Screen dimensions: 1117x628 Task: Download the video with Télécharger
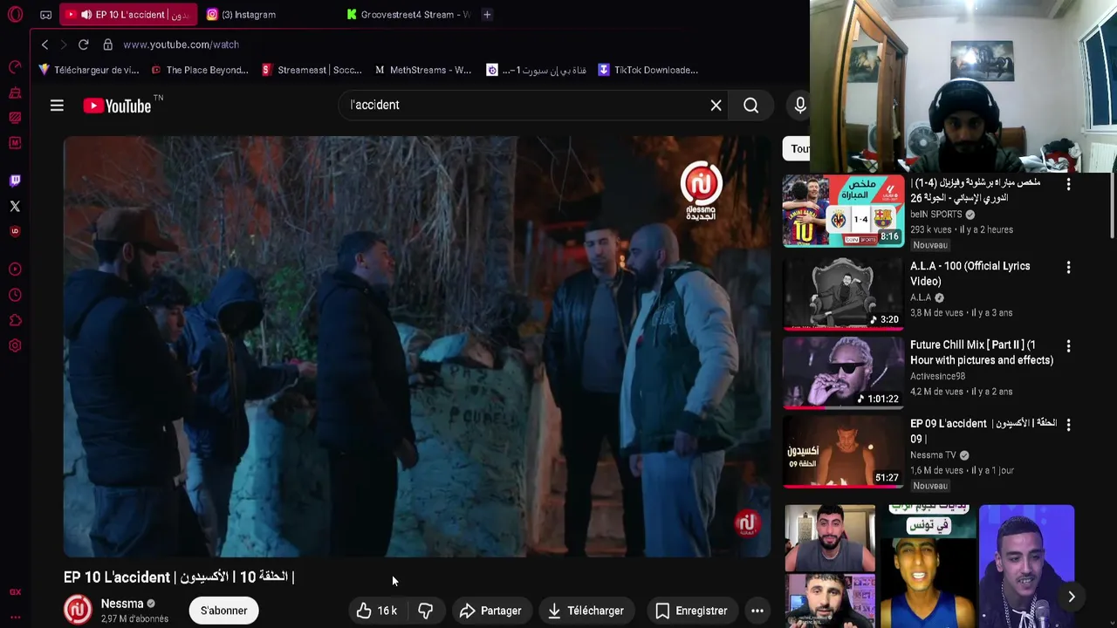point(586,611)
